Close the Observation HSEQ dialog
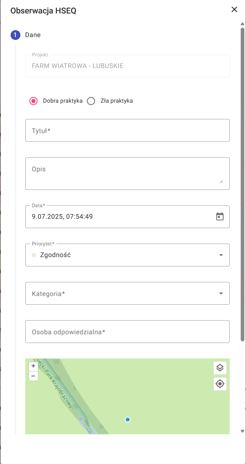The image size is (246, 464). coord(234,9)
